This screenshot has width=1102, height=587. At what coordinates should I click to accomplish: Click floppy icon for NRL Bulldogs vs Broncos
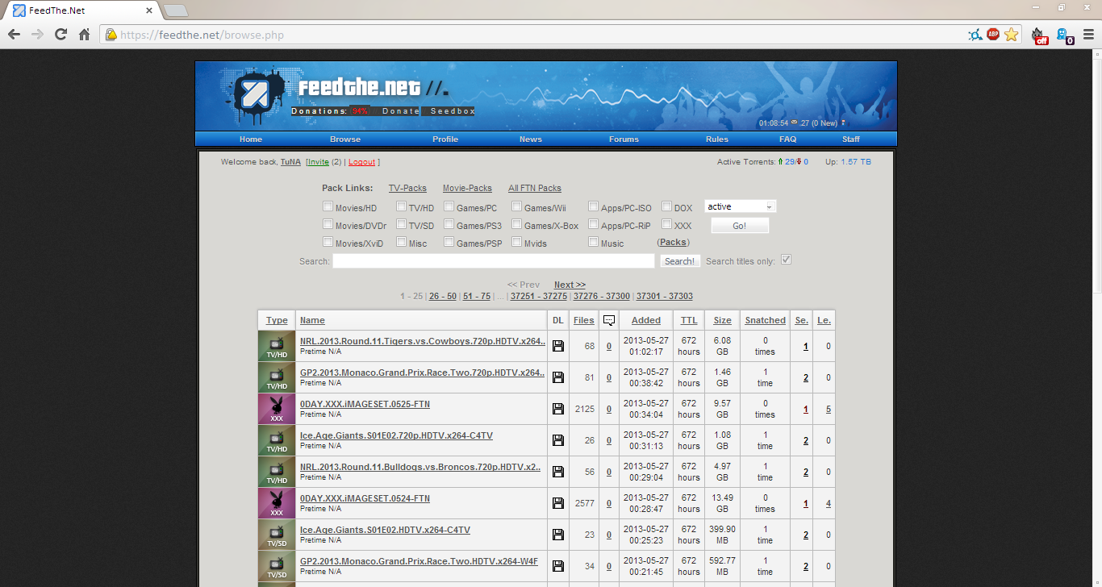[557, 472]
